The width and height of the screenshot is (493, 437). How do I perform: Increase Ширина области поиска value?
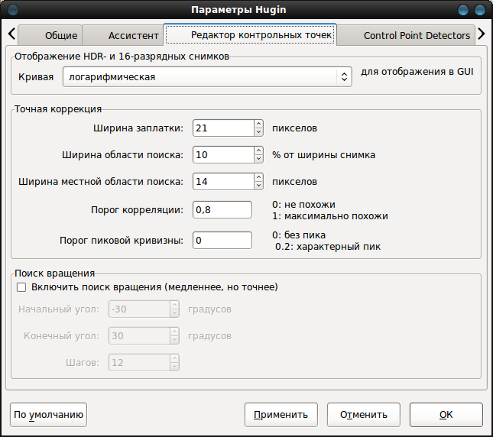click(259, 151)
